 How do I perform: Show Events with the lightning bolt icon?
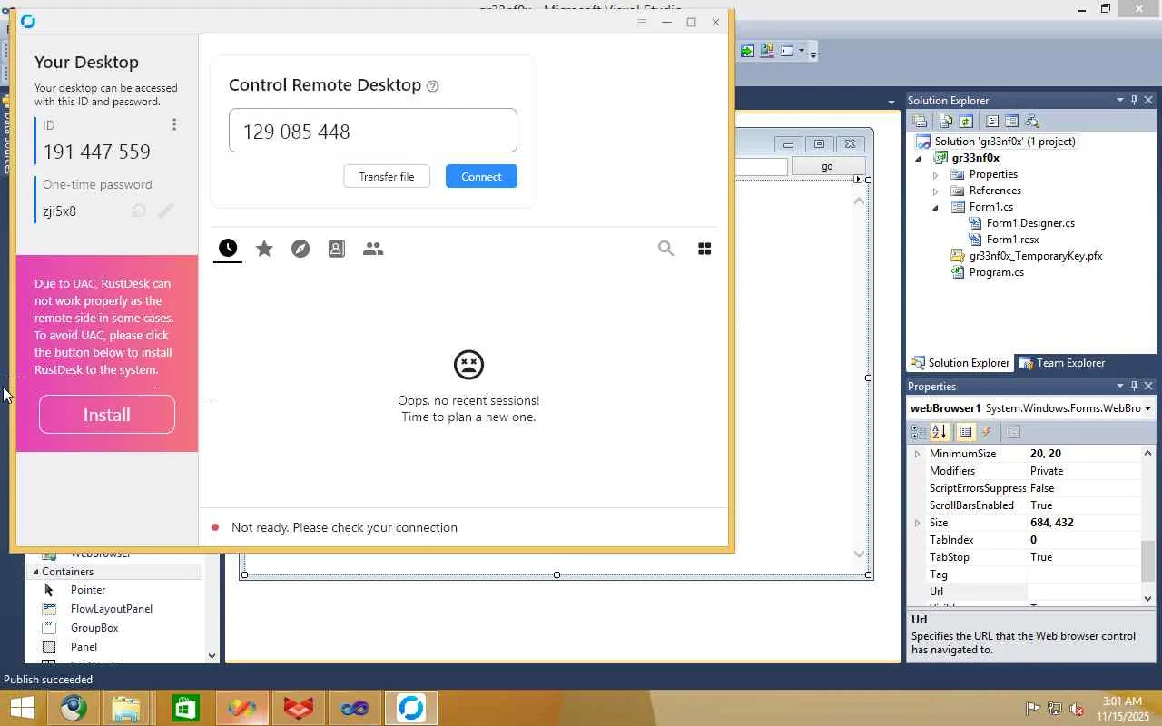click(x=987, y=432)
